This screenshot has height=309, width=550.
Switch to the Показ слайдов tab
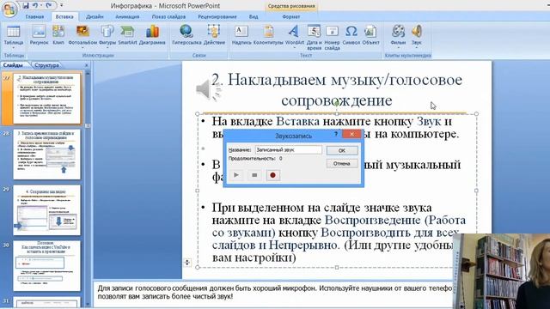pyautogui.click(x=168, y=16)
